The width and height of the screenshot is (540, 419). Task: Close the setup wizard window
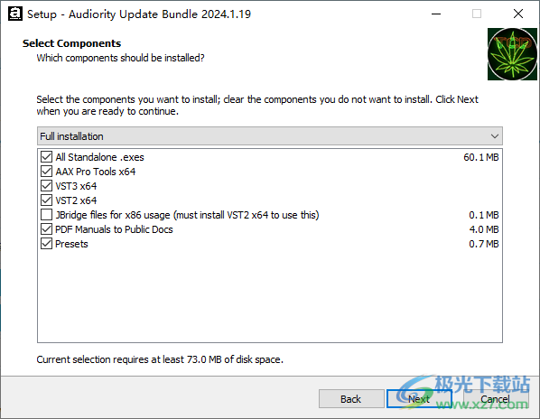tap(518, 14)
